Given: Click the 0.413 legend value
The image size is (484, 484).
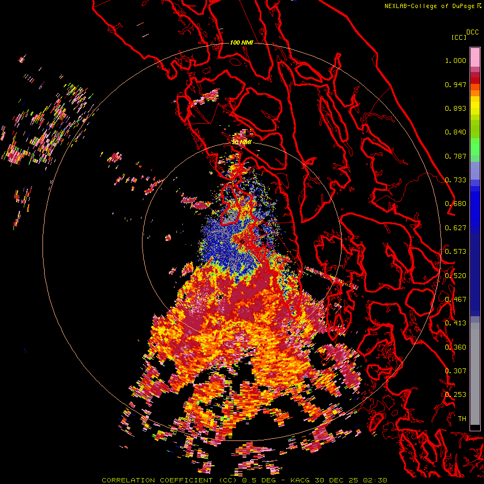Looking at the screenshot, I should [x=455, y=323].
